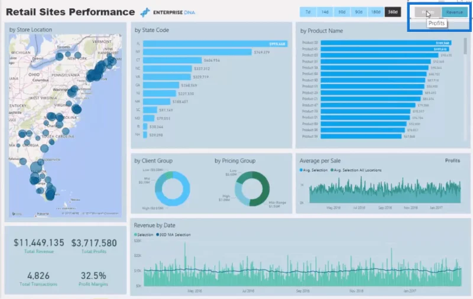Click the FL bar in State Code chart
473x299 pixels.
(215, 44)
